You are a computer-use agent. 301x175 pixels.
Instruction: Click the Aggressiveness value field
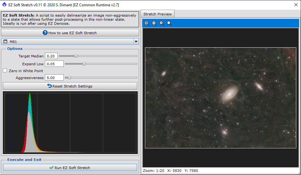pyautogui.click(x=54, y=77)
